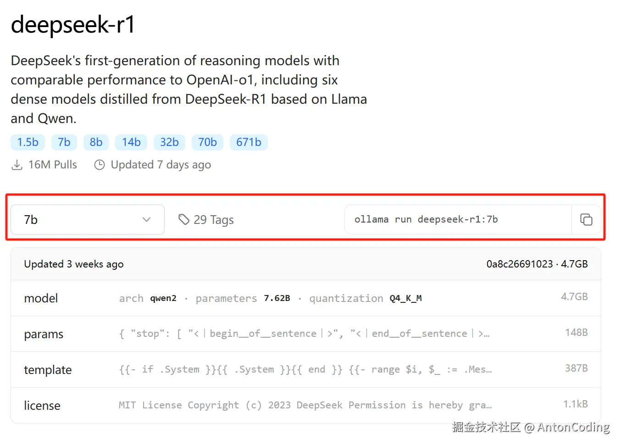Click the clock icon beside Updated 7 days ago
The width and height of the screenshot is (621, 446).
(x=100, y=165)
